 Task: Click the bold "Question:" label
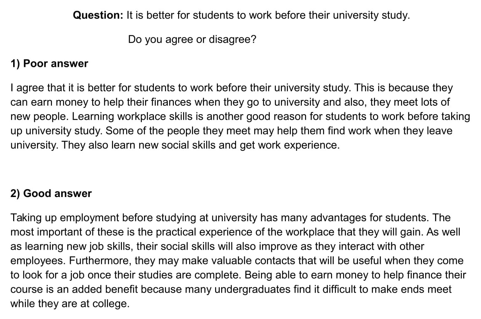tap(98, 15)
